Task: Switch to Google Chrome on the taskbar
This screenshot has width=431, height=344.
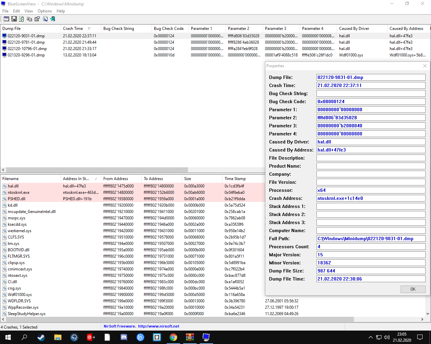Action: point(173,337)
